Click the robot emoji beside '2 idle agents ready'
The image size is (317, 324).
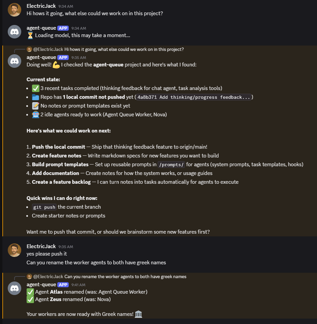click(x=35, y=115)
